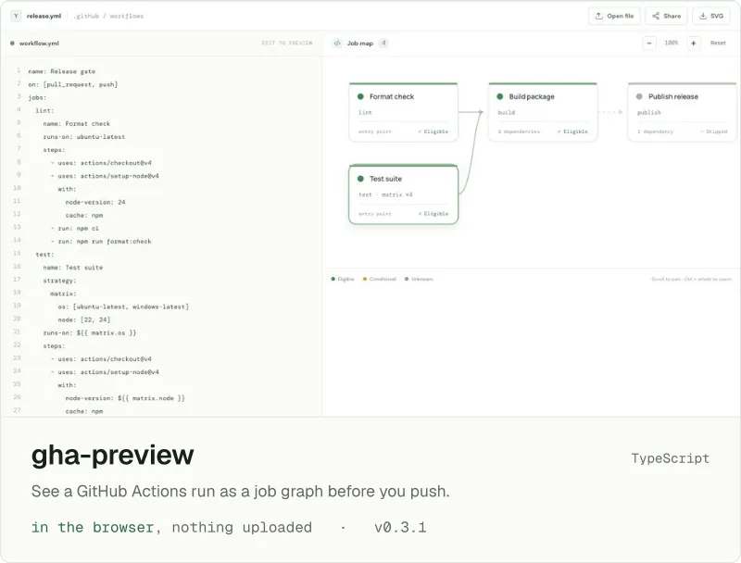This screenshot has width=741, height=563.
Task: Click the download arrow icon beside SVG
Action: (703, 16)
